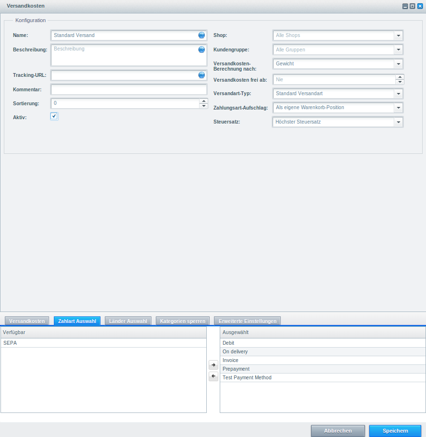The image size is (426, 437).
Task: Open the Steuersatz dropdown list
Action: (x=398, y=122)
